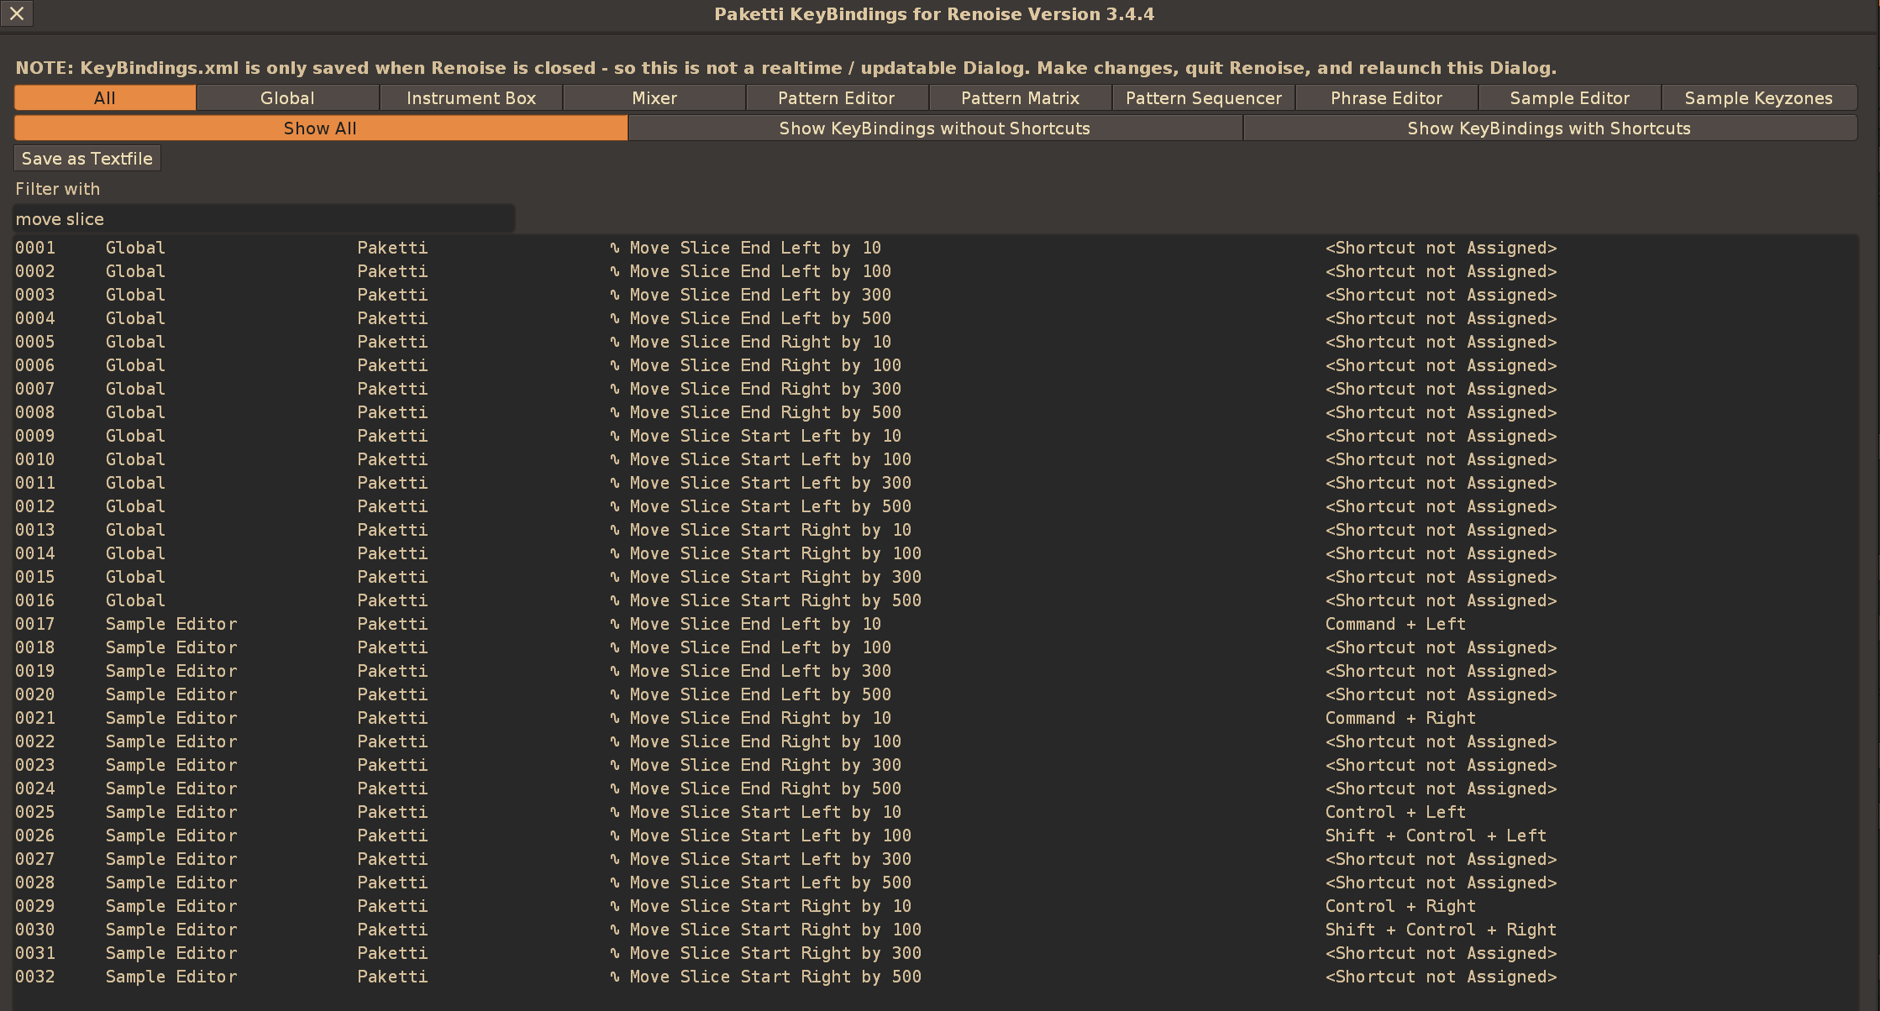
Task: Enable the Show All filter
Action: [x=320, y=128]
